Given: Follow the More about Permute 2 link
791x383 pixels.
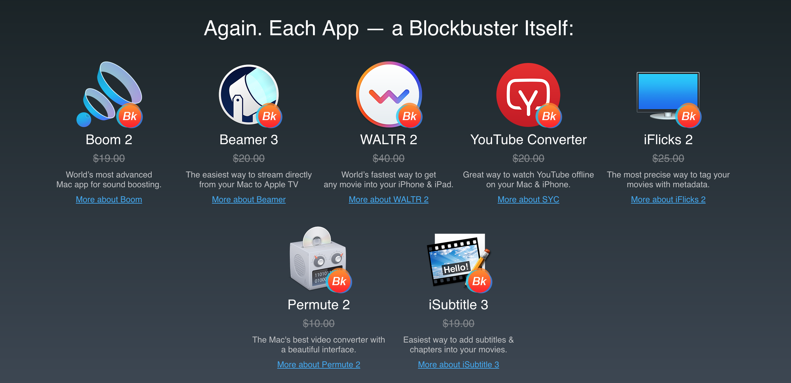Looking at the screenshot, I should (x=319, y=364).
